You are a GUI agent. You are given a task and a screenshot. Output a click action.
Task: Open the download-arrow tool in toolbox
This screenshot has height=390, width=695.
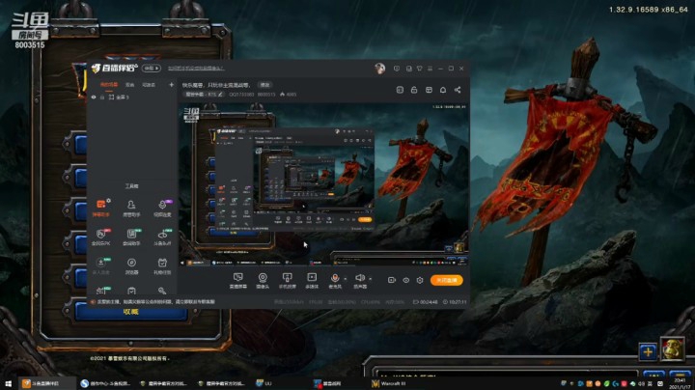coord(101,265)
